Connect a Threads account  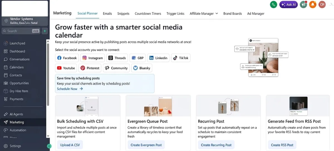[x=117, y=58]
